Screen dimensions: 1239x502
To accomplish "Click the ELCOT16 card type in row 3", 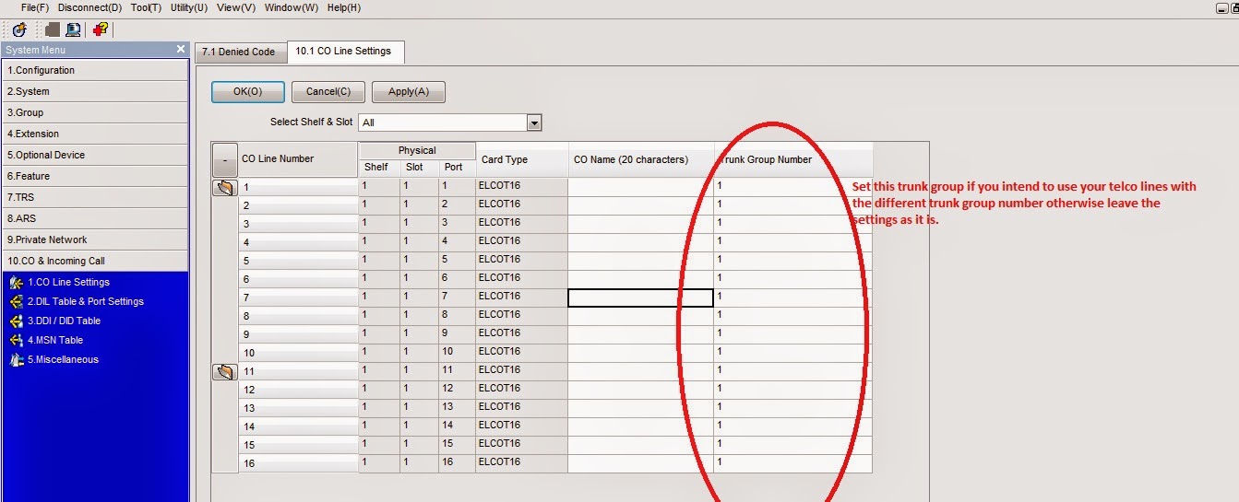I will 521,224.
